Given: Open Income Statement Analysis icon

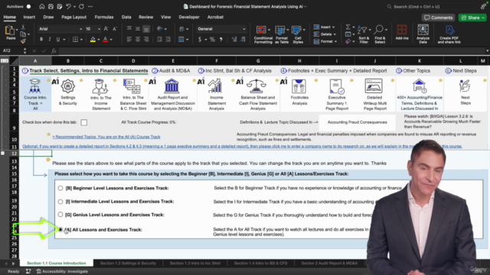Looking at the screenshot, I should [215, 86].
